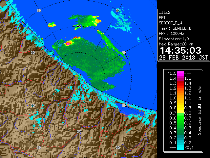Viewport: 210px width, 158px height.
Task: Pick the red 1.3–1.4 legend band
Action: 180,83
